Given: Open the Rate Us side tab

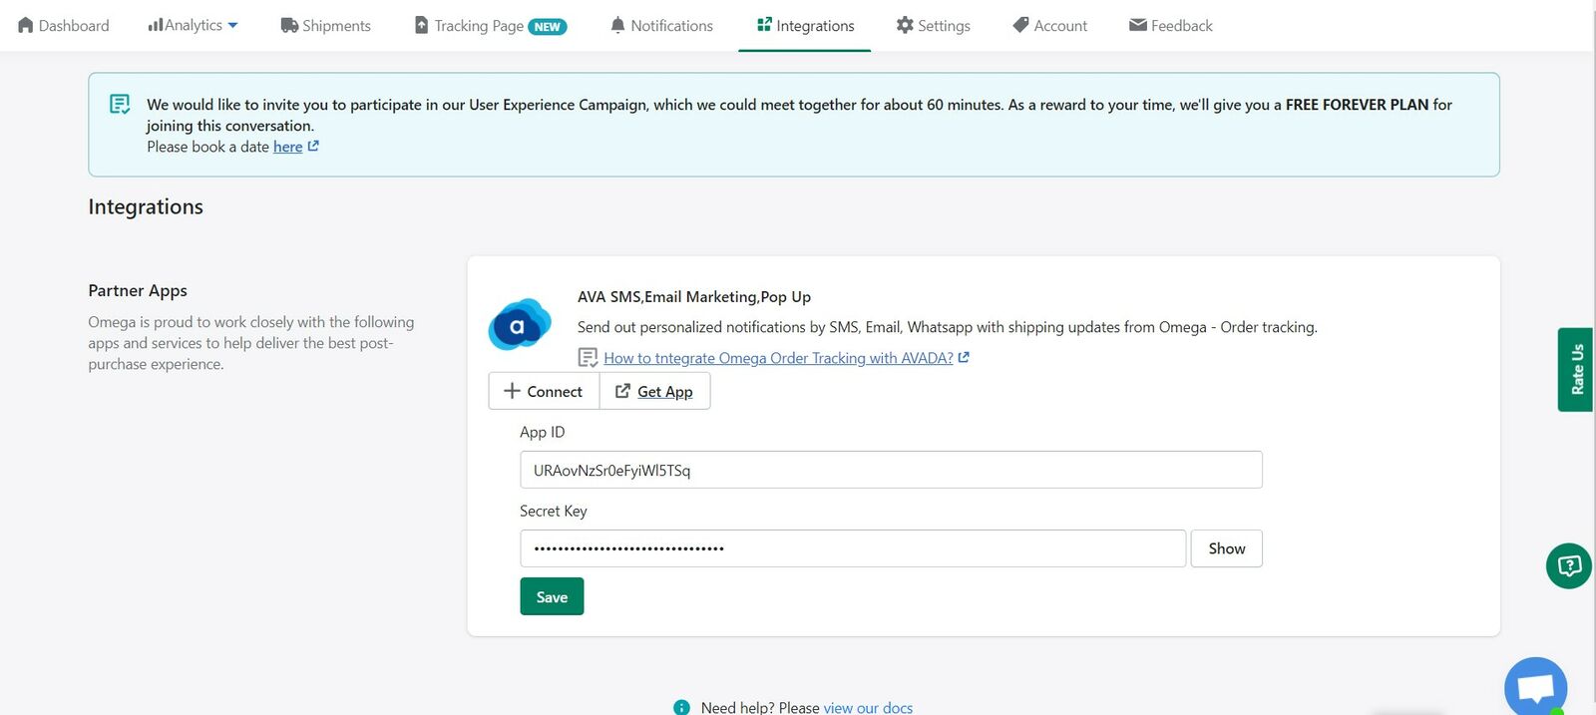Looking at the screenshot, I should coord(1575,369).
